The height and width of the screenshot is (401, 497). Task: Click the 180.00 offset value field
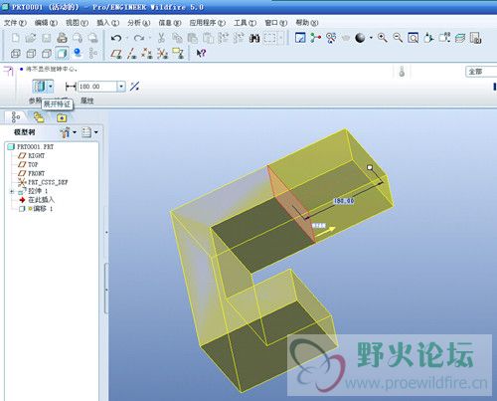(97, 87)
